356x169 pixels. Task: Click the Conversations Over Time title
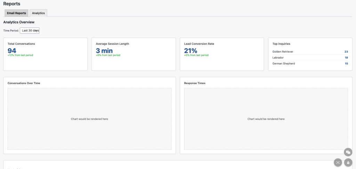click(x=24, y=83)
